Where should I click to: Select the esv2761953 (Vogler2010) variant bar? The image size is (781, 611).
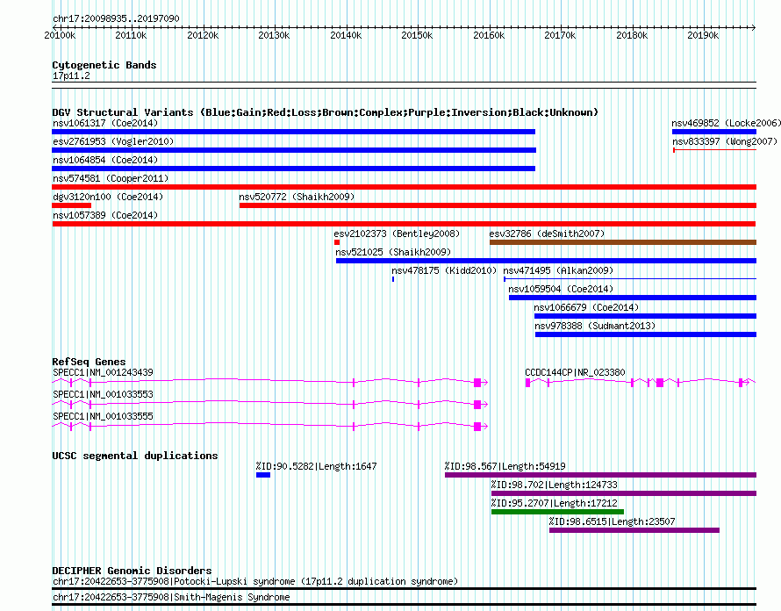click(294, 150)
